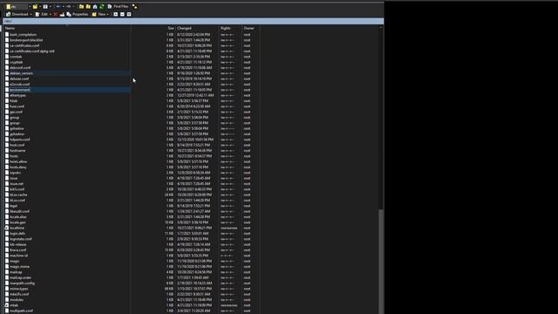
Task: Click the rename icon next to delete
Action: 62,14
